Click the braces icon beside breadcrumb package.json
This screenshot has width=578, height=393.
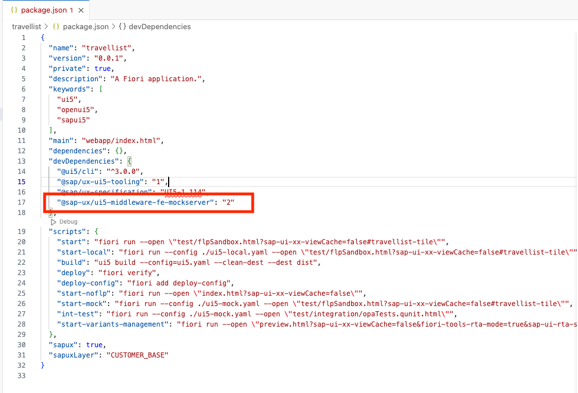click(56, 26)
